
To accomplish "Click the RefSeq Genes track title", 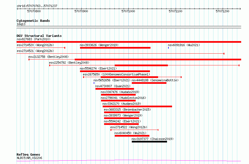I will coord(28,155).
